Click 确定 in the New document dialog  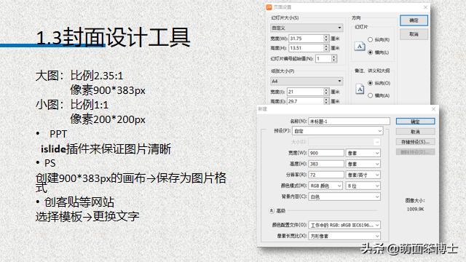click(415, 122)
